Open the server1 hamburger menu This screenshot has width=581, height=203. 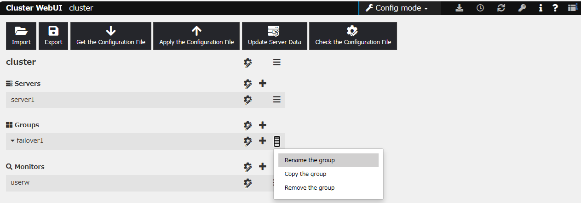pos(276,100)
